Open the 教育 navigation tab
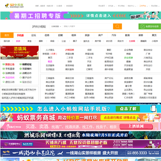 click(x=127, y=35)
